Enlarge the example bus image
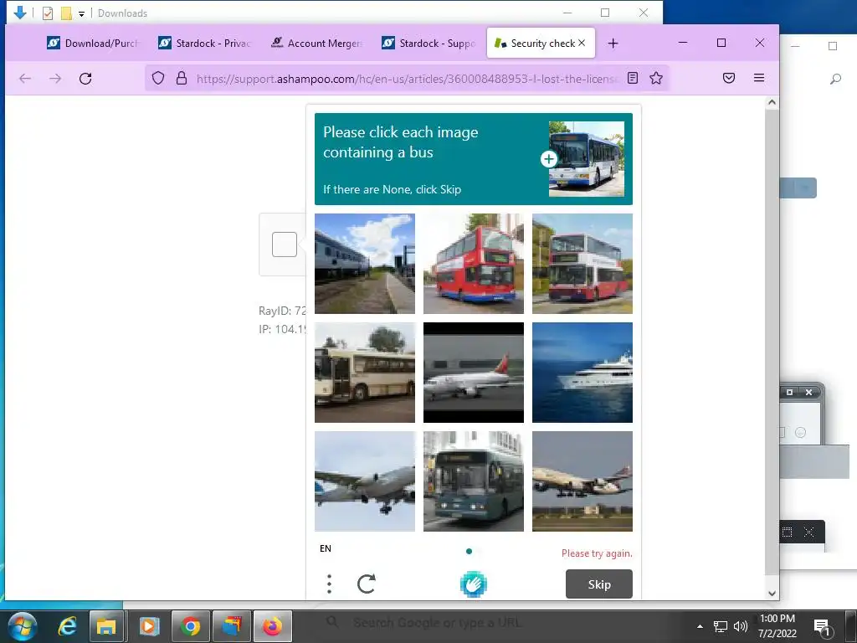 pos(549,159)
